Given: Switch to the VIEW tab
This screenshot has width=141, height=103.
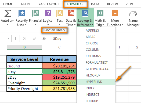Looking at the screenshot, I should coord(129,4).
